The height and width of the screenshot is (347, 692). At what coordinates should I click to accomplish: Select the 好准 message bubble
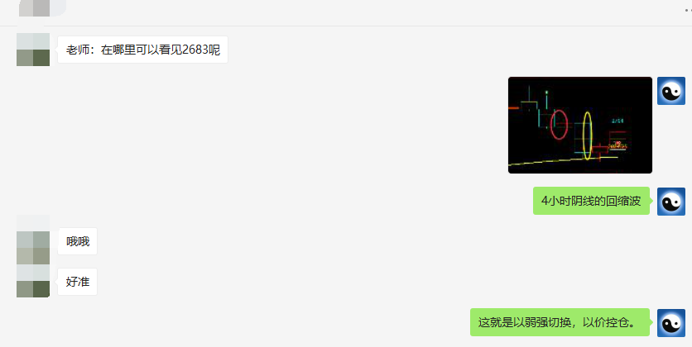(78, 282)
